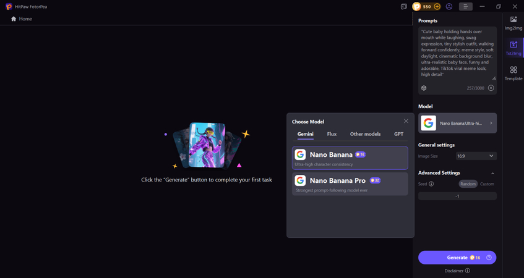The image size is (524, 278).
Task: Click the 'General settings' heading
Action: coord(436,145)
